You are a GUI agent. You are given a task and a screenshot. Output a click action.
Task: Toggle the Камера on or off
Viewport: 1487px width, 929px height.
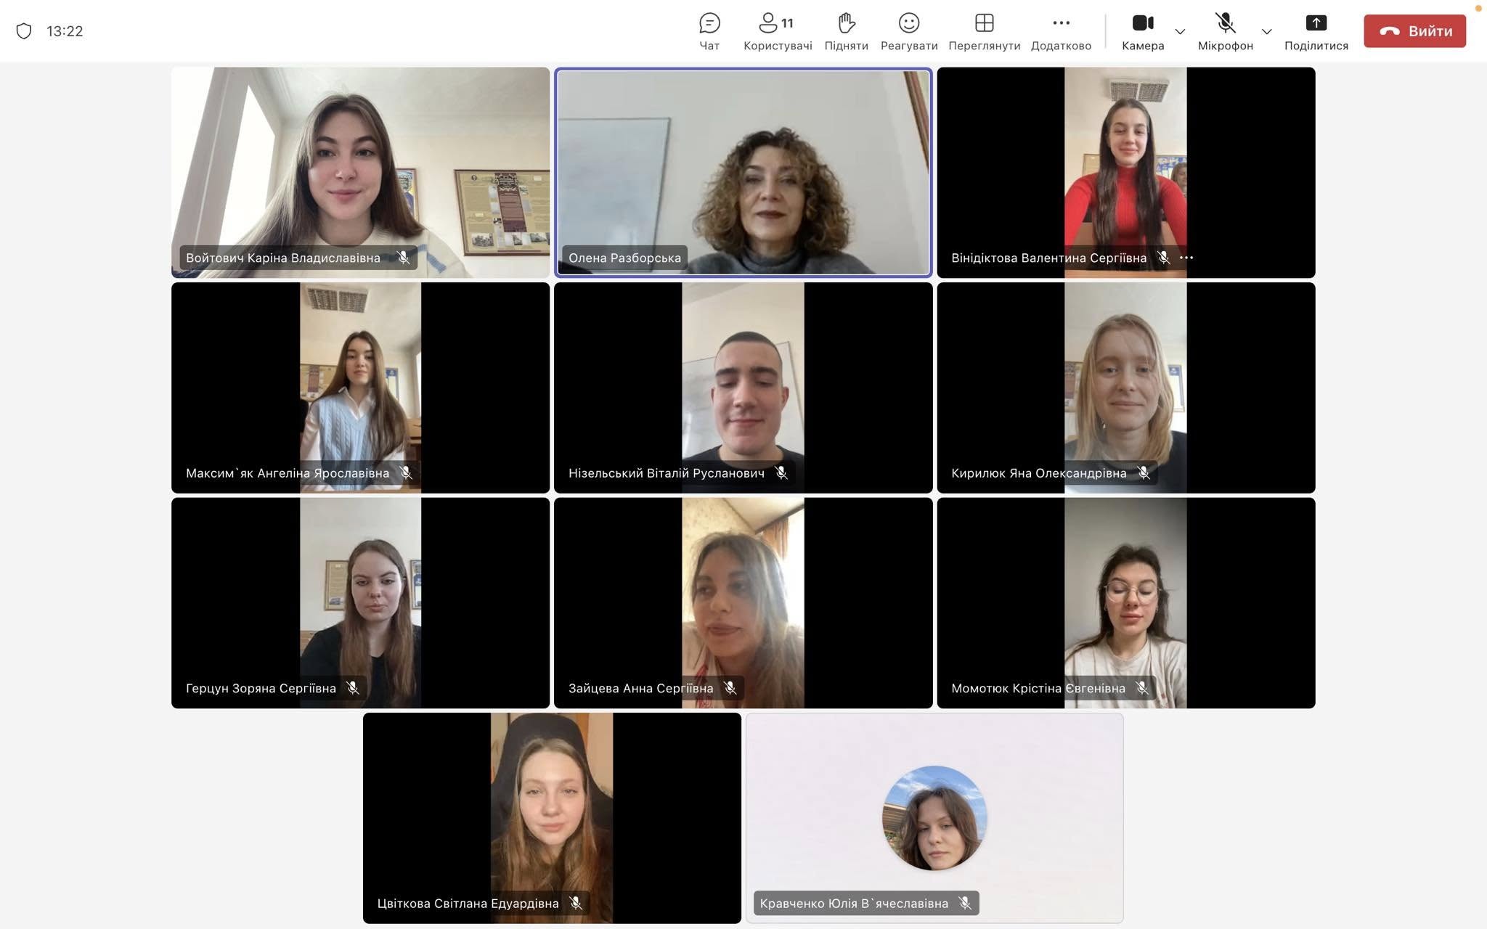coord(1143,31)
